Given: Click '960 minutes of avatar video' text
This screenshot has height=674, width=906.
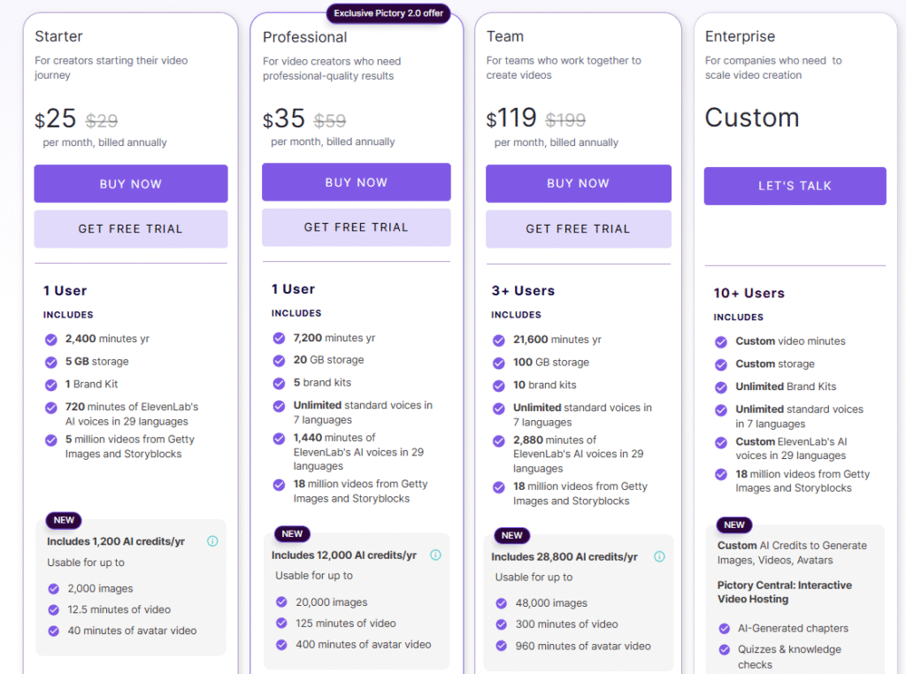Looking at the screenshot, I should 583,646.
